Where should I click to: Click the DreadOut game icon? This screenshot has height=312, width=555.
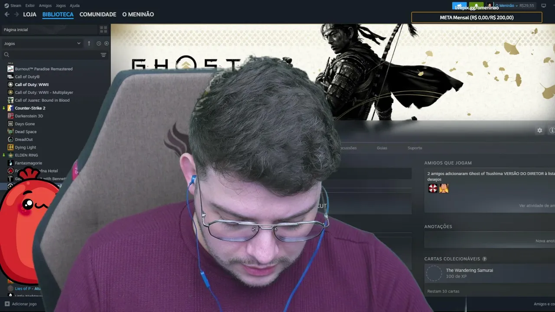[10, 140]
